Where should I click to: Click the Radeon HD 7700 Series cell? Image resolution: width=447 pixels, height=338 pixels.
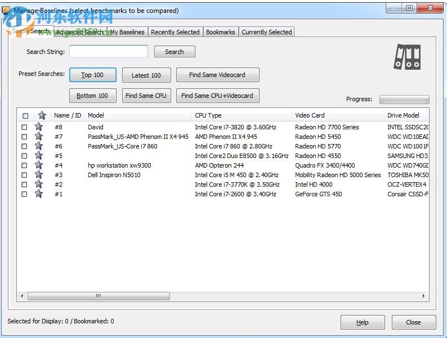pos(327,127)
